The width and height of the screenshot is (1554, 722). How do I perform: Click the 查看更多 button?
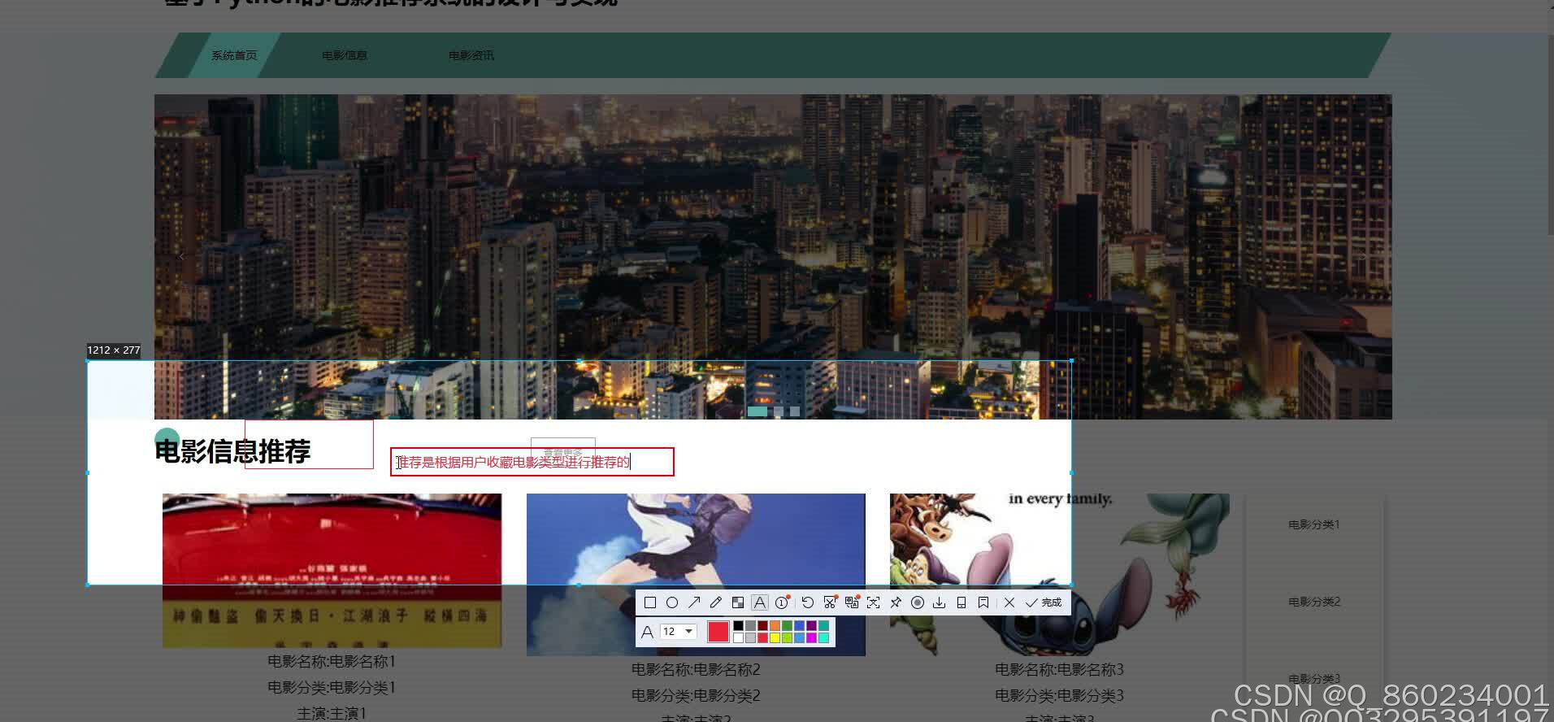pos(562,450)
